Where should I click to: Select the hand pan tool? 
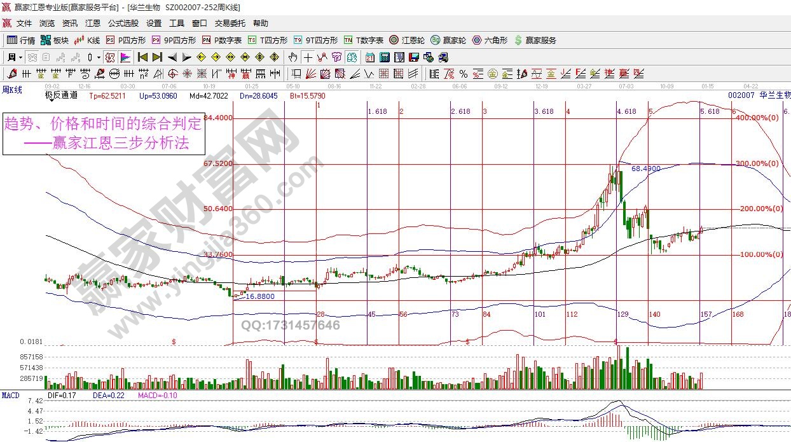tap(293, 57)
